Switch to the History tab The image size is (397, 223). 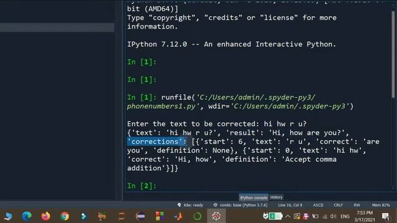(276, 197)
